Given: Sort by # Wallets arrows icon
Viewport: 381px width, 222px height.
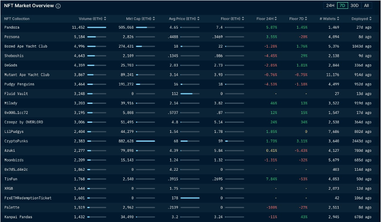Looking at the screenshot, I should (338, 18).
